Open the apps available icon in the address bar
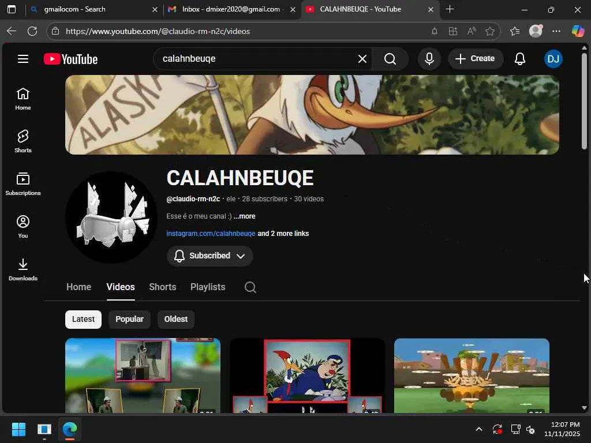591x443 pixels. 452,31
